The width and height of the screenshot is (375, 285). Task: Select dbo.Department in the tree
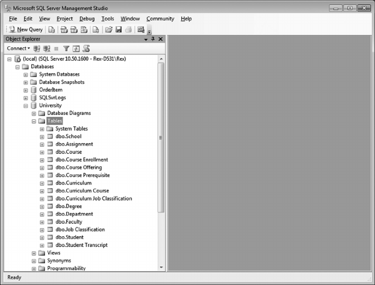coord(74,214)
